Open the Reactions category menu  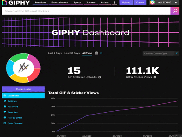click(x=41, y=3)
